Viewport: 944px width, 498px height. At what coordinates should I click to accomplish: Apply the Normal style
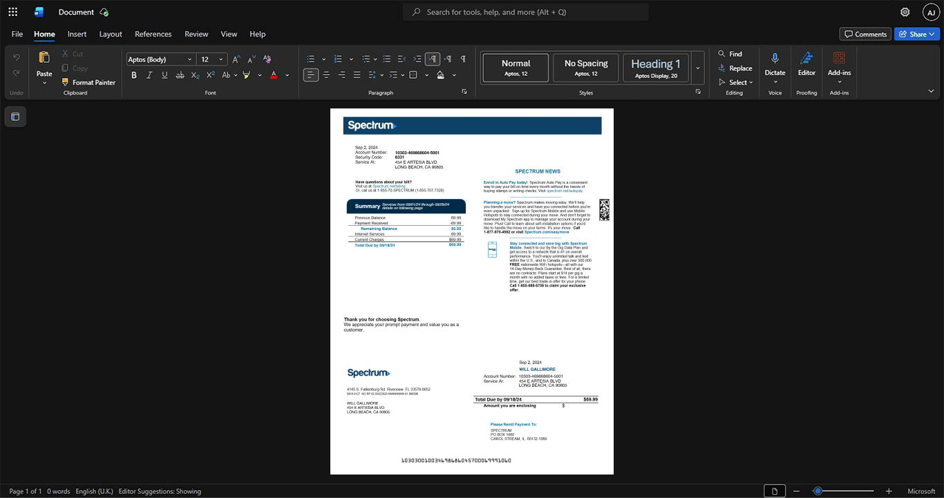(x=516, y=68)
